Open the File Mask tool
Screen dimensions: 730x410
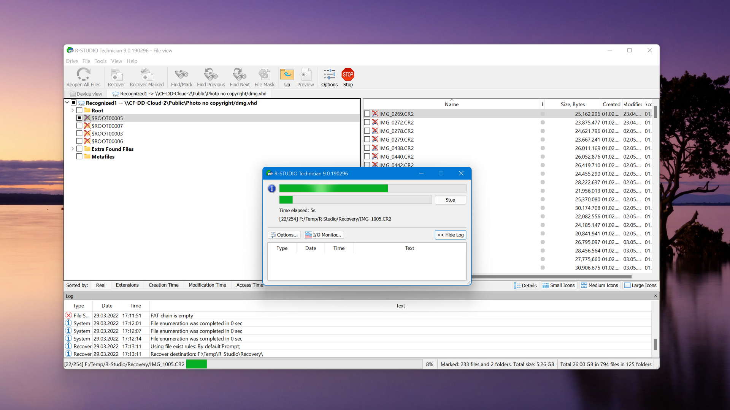tap(264, 77)
